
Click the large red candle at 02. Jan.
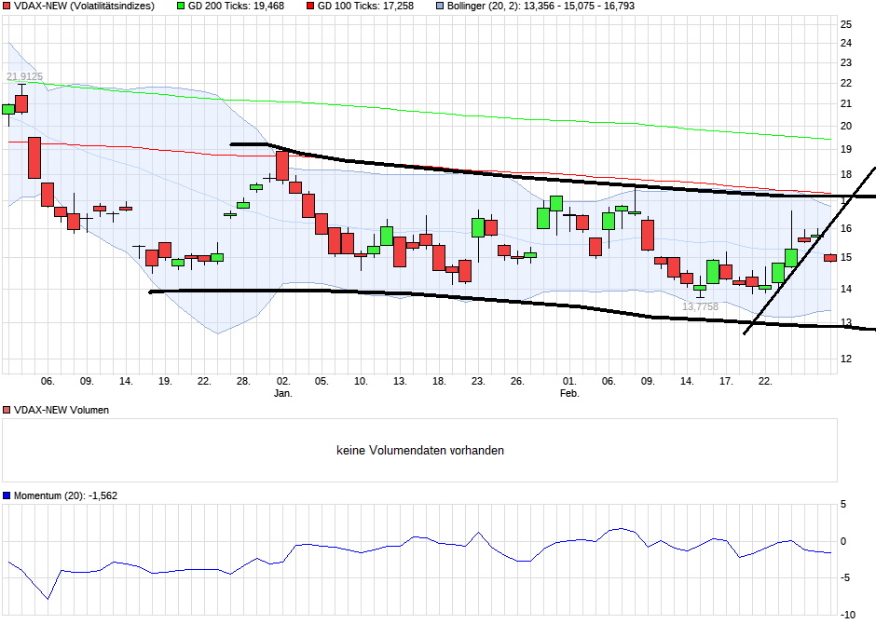[x=282, y=166]
